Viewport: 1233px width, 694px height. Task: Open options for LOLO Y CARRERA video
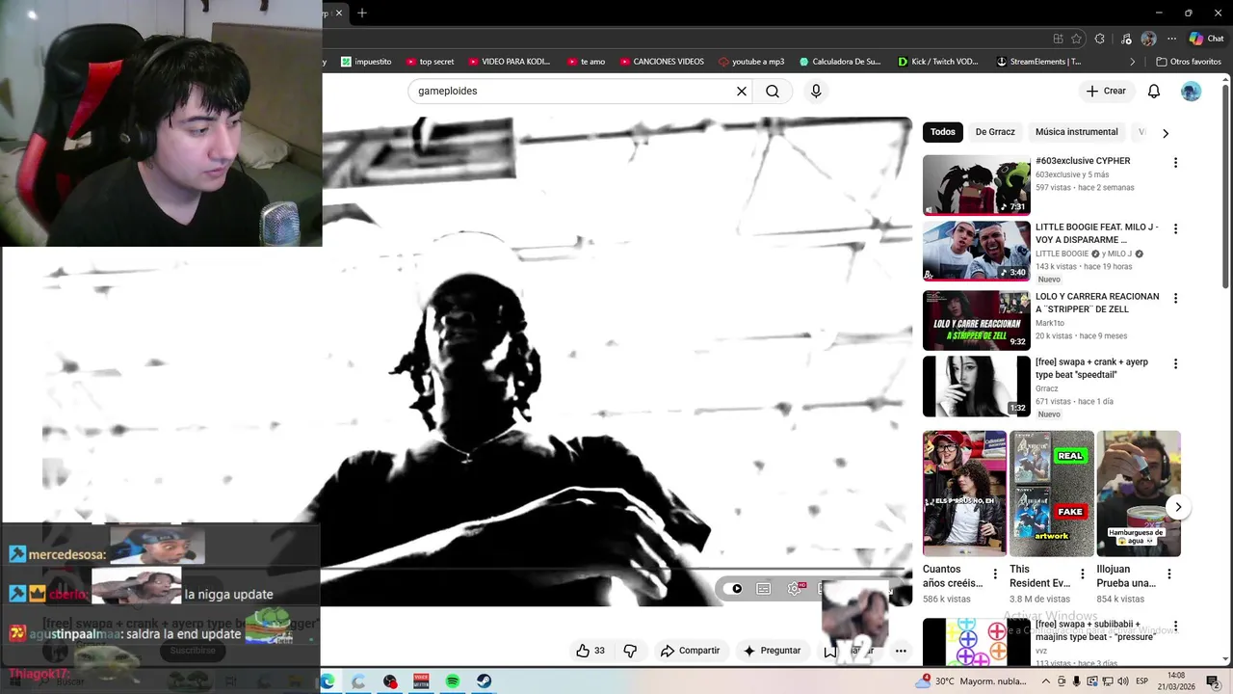[1175, 299]
